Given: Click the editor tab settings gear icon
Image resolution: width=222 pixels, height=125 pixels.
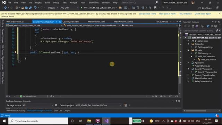Looking at the screenshot, I should coord(180,22).
